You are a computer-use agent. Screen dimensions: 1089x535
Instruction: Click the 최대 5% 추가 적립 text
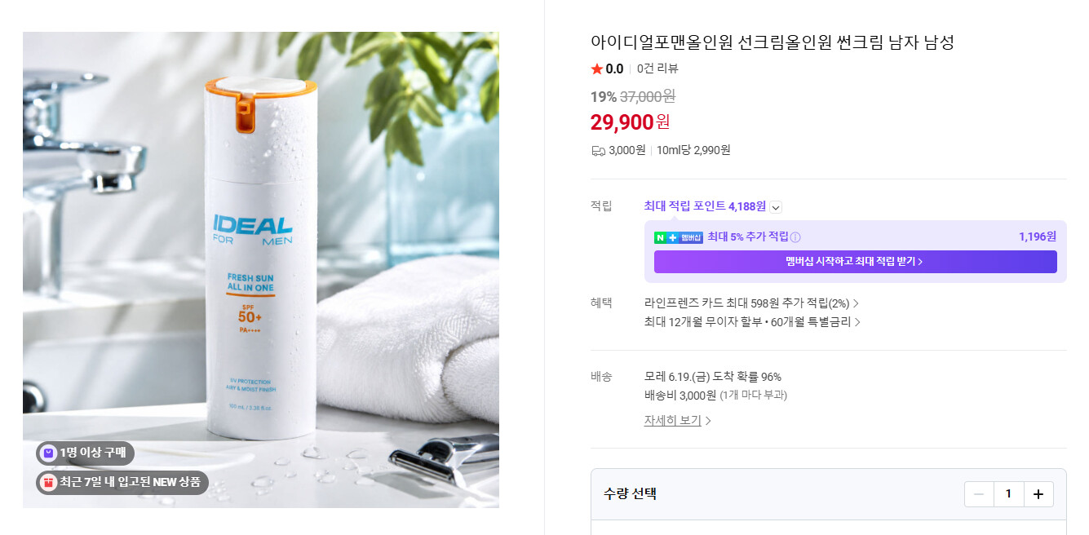coord(748,237)
